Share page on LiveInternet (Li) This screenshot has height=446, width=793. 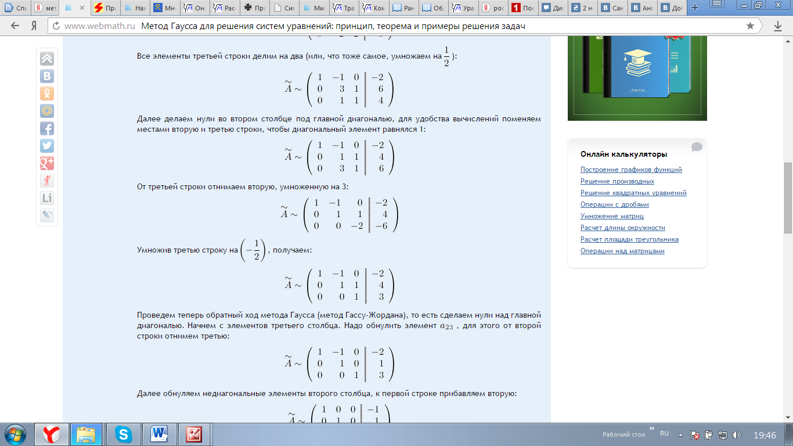[47, 198]
